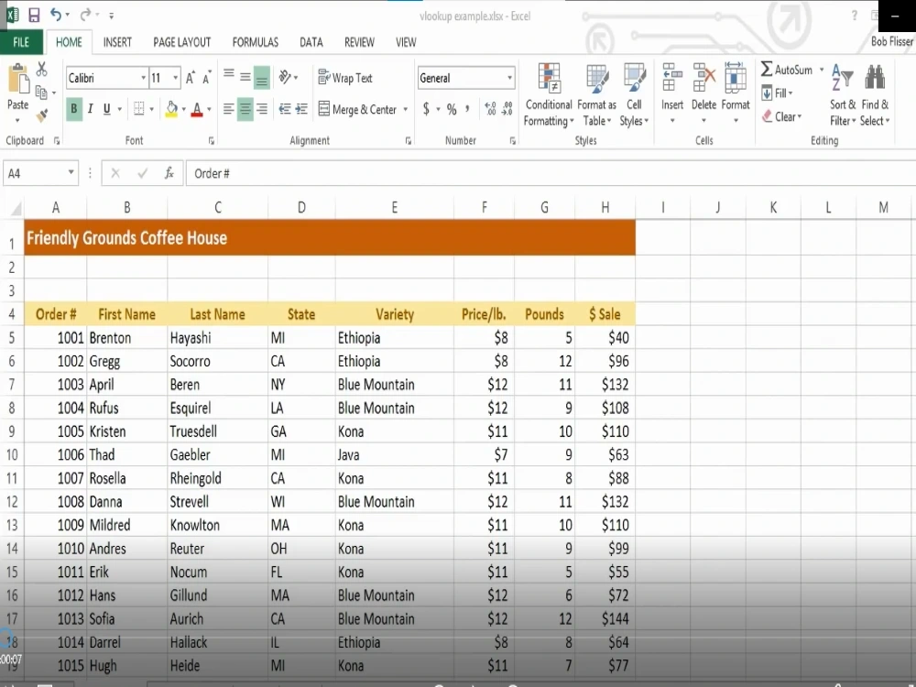Screen dimensions: 916x687
Task: Apply the yellow fill color bucket
Action: coord(172,109)
